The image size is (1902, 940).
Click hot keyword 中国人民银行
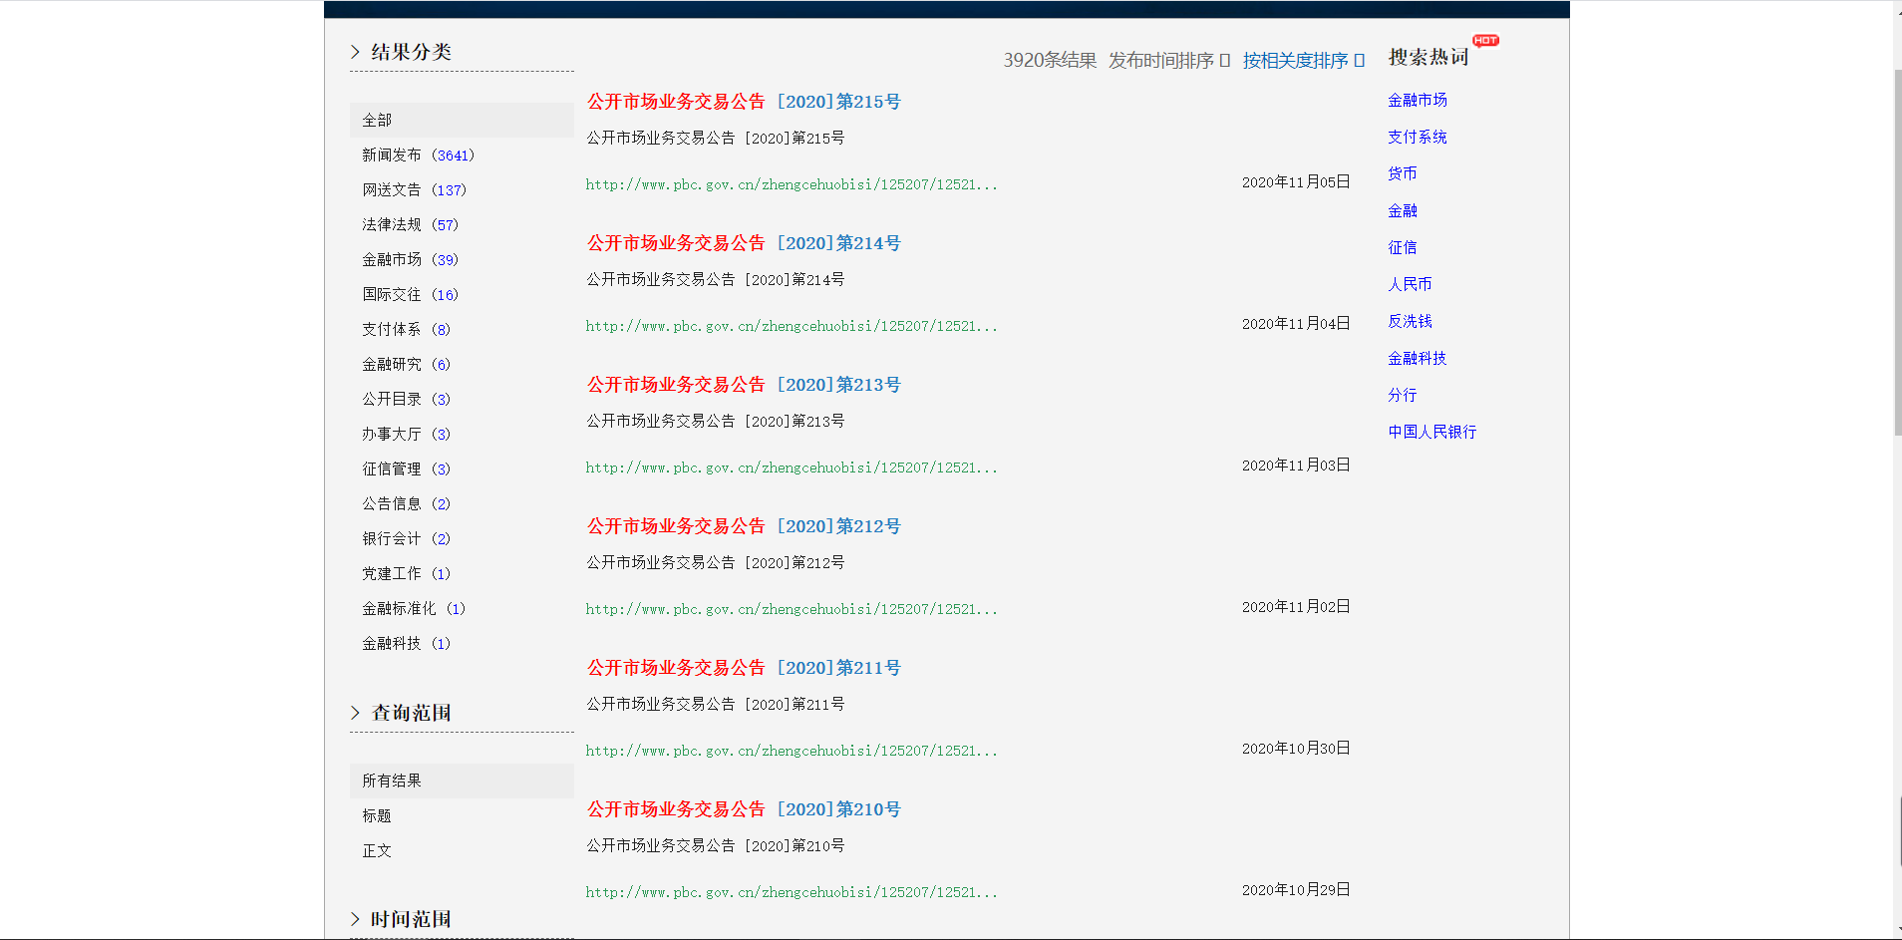point(1432,433)
